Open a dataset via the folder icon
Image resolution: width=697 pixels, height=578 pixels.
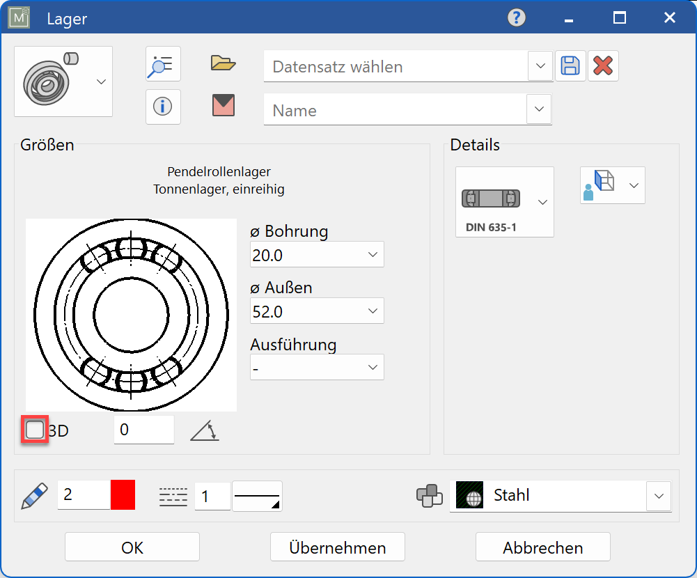tap(222, 63)
